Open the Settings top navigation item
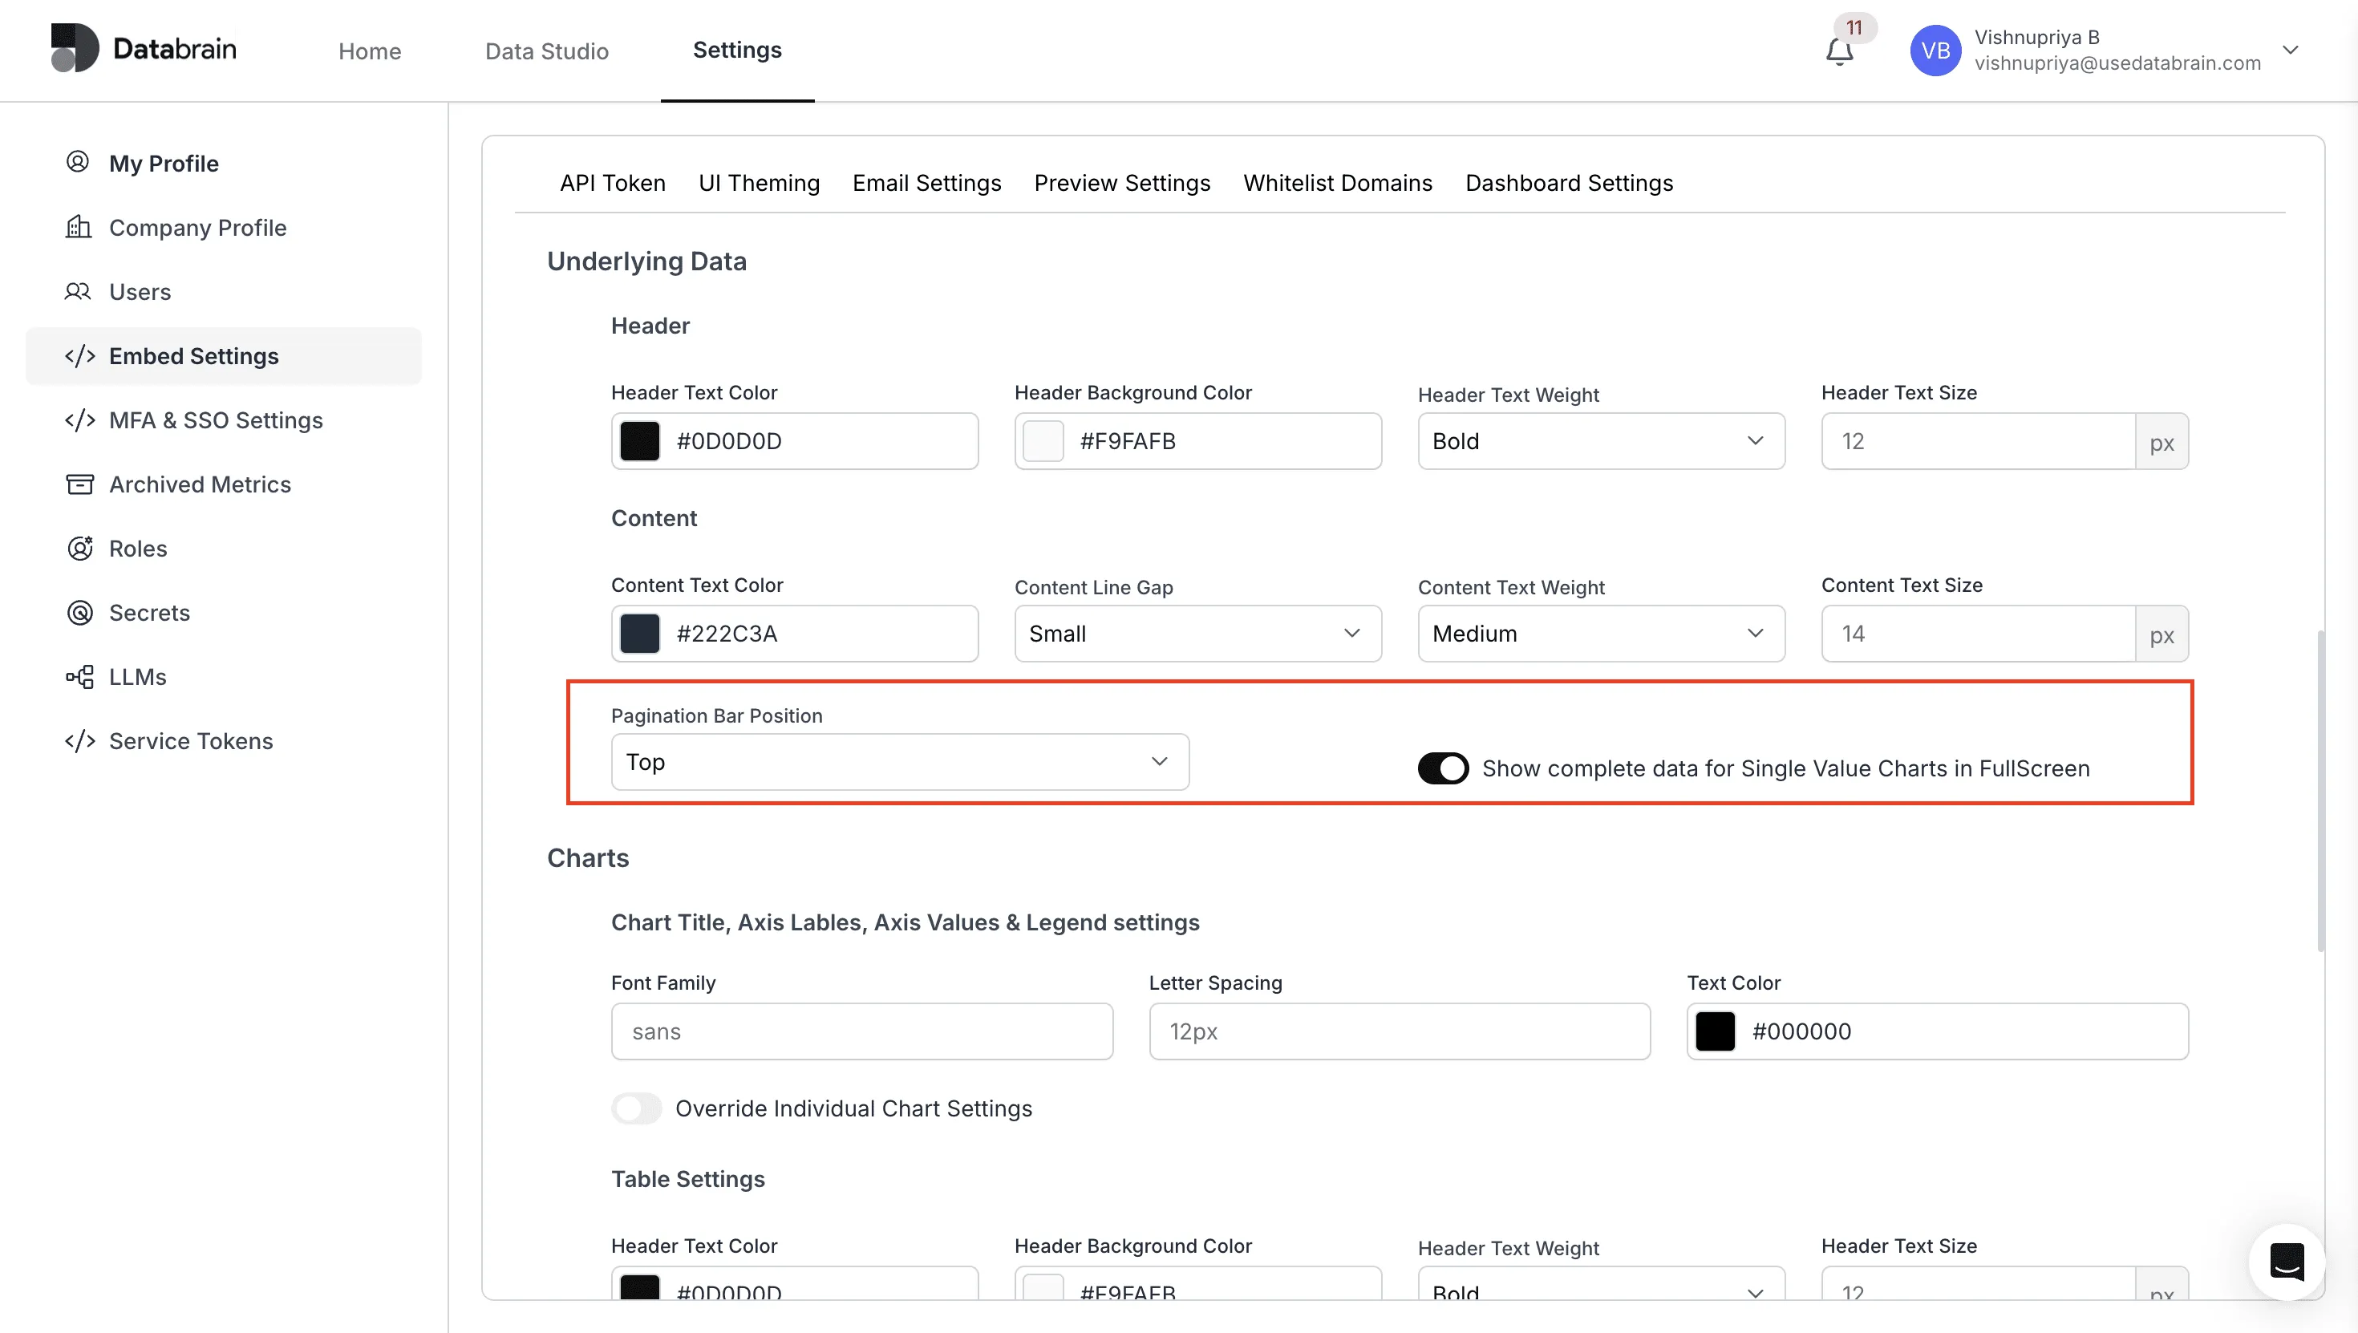2358x1333 pixels. coord(737,50)
